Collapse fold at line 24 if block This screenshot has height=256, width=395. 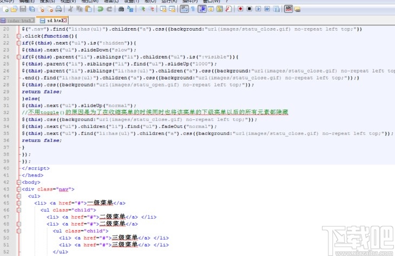pyautogui.click(x=18, y=57)
